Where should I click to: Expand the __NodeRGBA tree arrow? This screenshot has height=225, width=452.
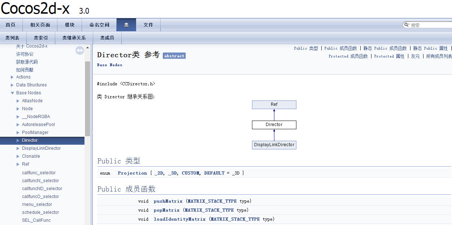pyautogui.click(x=18, y=117)
